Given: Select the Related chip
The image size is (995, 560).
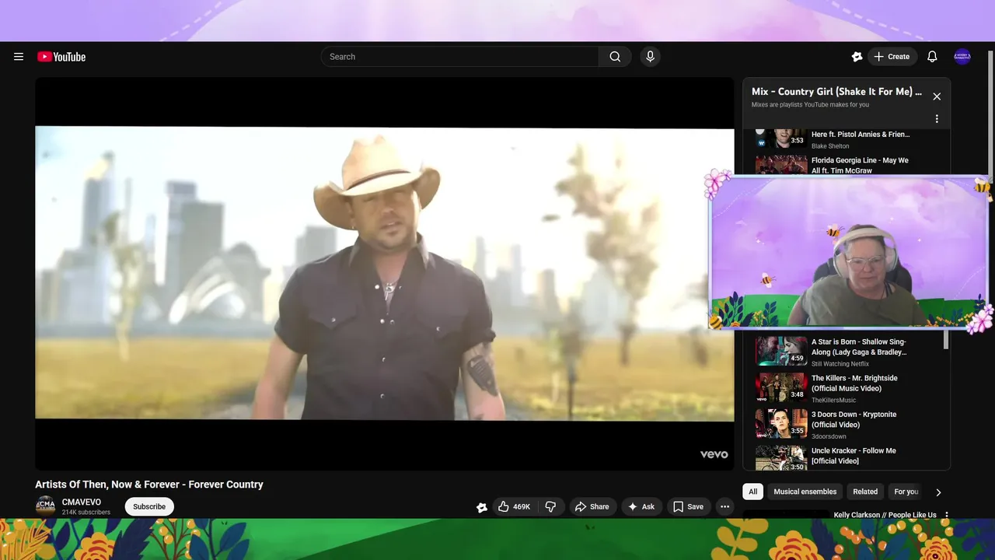Looking at the screenshot, I should tap(865, 492).
